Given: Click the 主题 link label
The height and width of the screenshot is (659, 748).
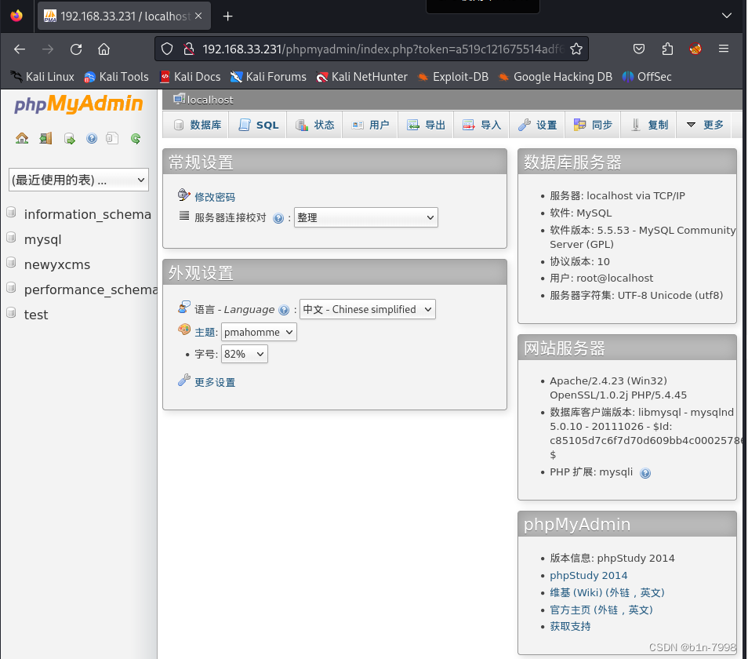Looking at the screenshot, I should 206,332.
